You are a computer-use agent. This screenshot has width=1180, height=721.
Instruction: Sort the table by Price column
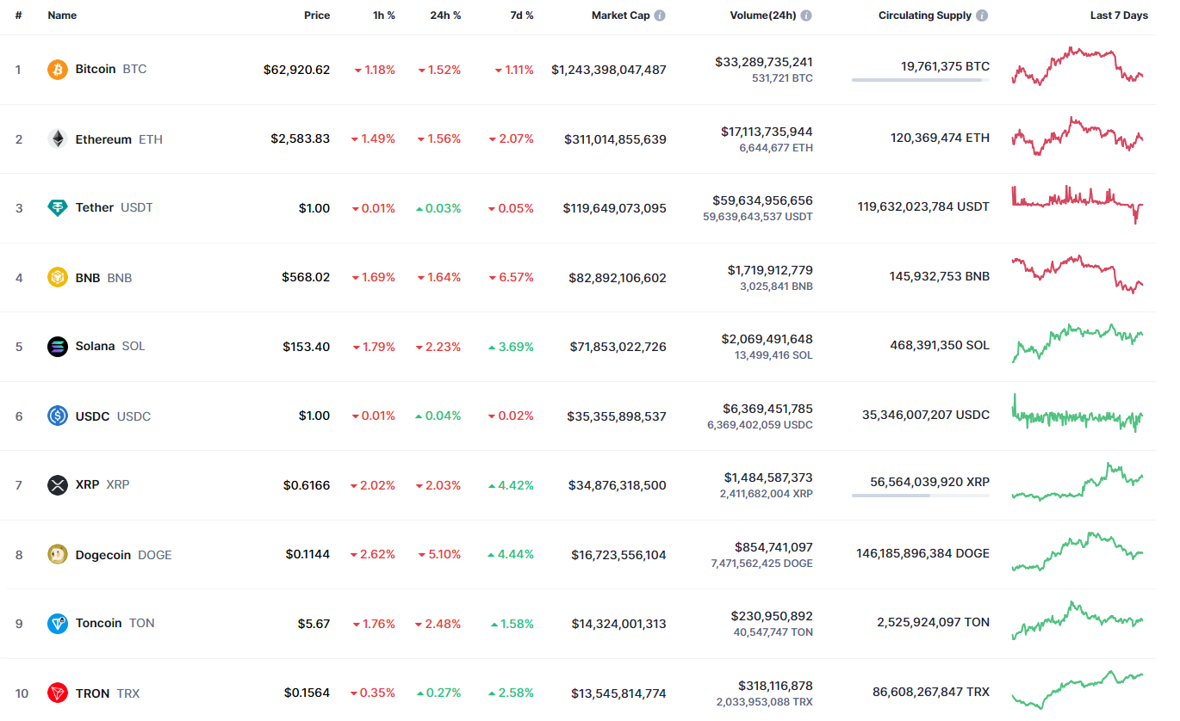click(x=316, y=15)
